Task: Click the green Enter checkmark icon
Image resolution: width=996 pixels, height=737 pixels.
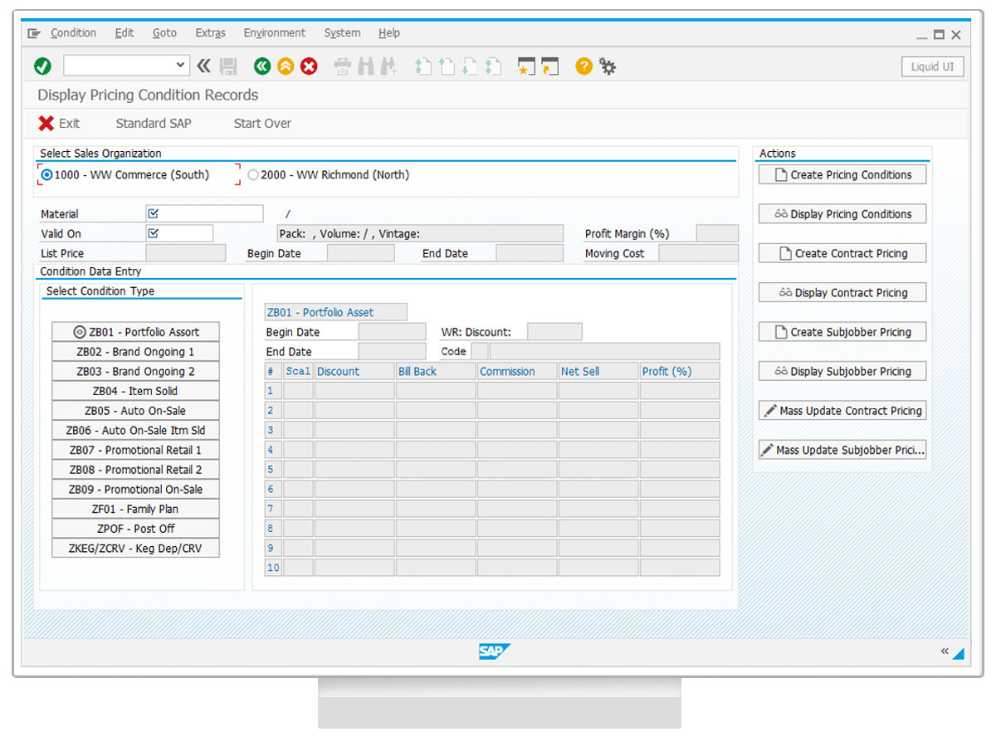Action: [42, 66]
